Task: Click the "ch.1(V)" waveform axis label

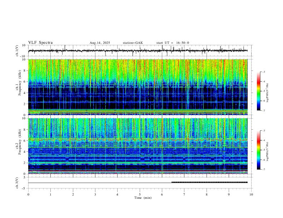Action: click(17, 51)
